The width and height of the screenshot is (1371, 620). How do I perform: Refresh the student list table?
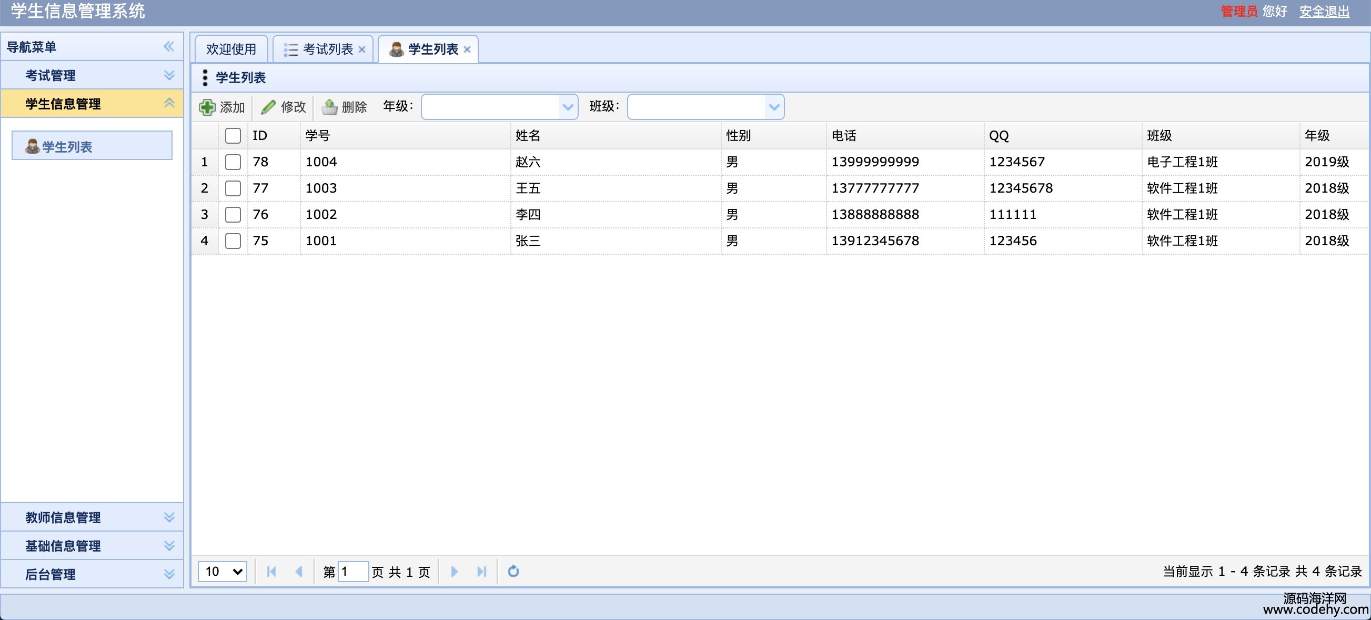pyautogui.click(x=513, y=572)
